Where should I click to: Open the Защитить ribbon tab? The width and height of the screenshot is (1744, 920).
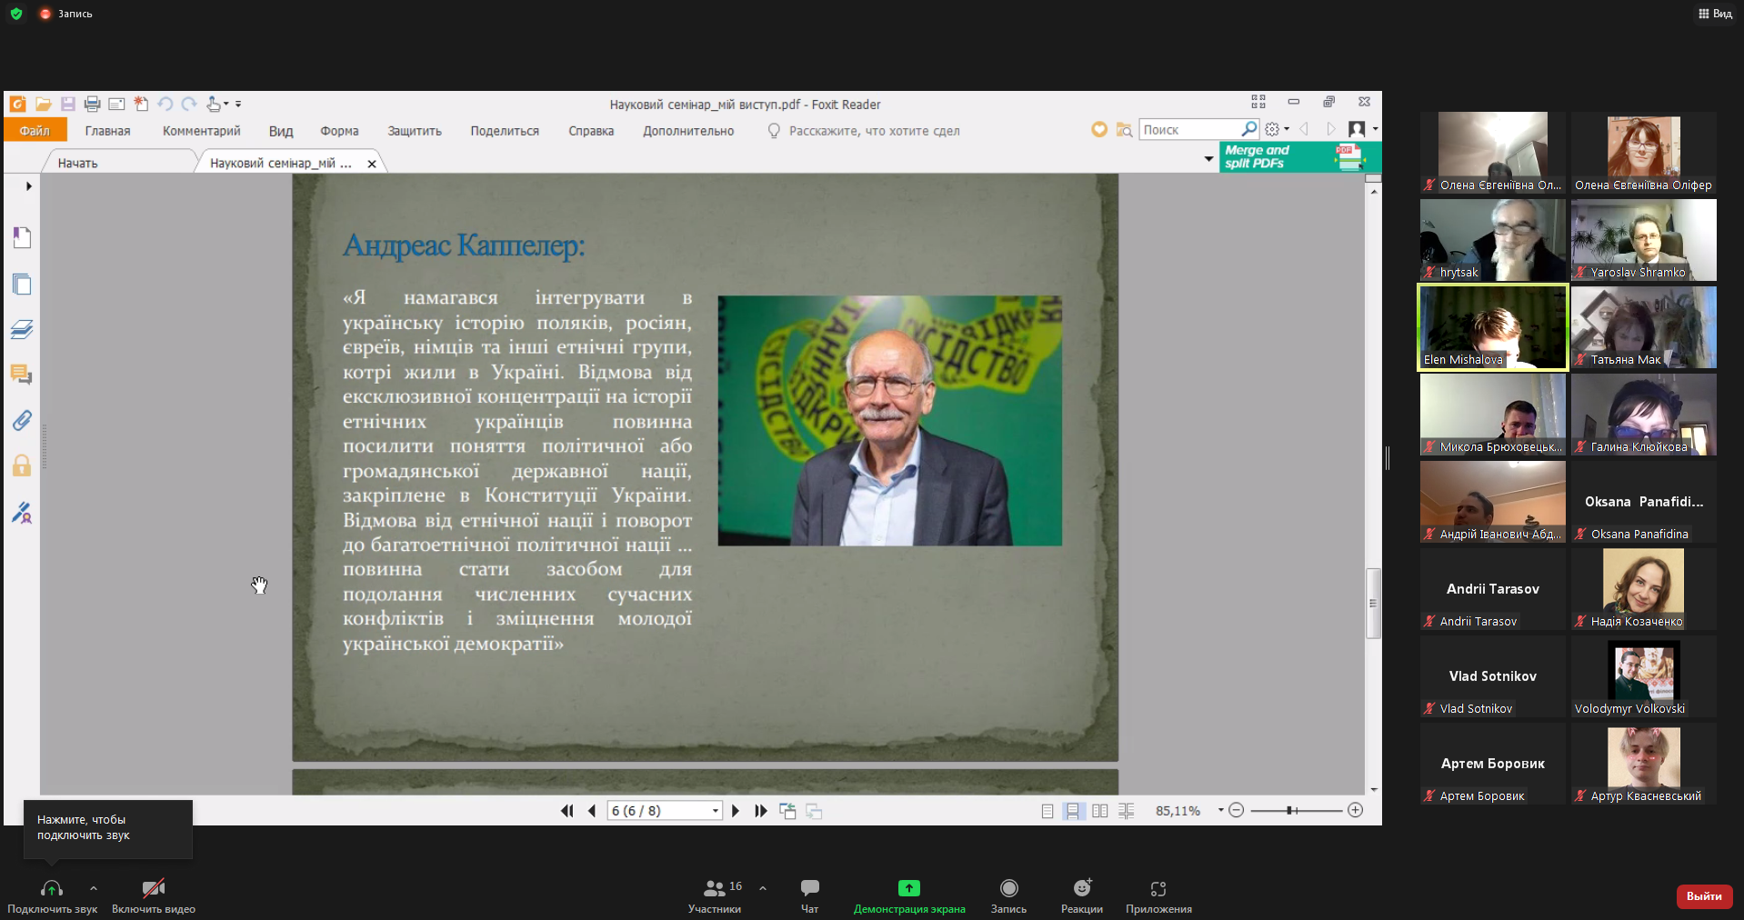tap(415, 131)
